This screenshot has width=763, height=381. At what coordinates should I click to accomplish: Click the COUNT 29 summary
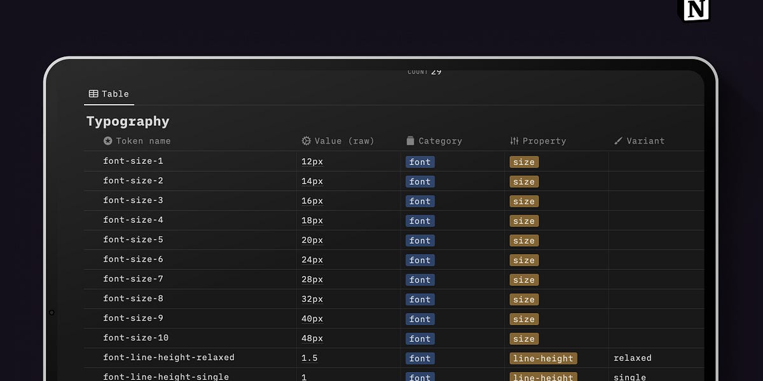click(x=425, y=72)
